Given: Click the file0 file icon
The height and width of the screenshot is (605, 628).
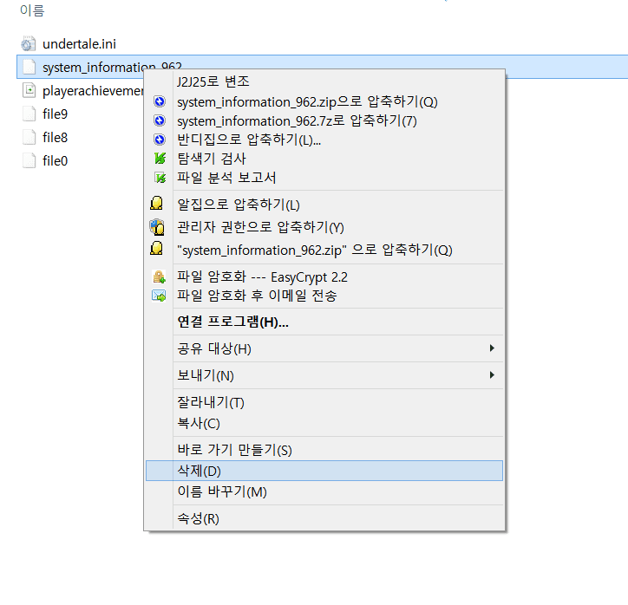Looking at the screenshot, I should tap(29, 161).
